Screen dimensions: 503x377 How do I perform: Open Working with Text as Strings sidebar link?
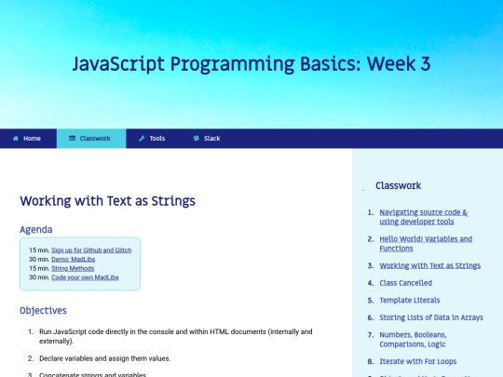(x=429, y=265)
